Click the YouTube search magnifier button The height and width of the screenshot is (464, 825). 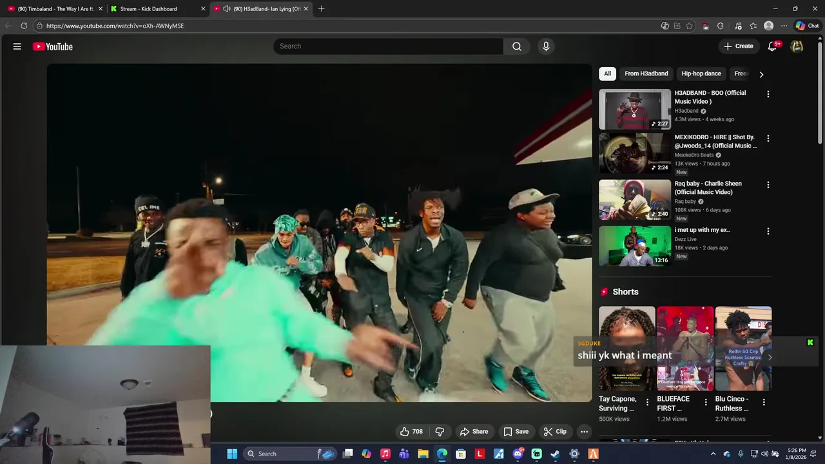(517, 46)
